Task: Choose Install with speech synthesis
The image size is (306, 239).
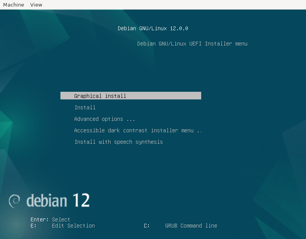Action: click(119, 142)
